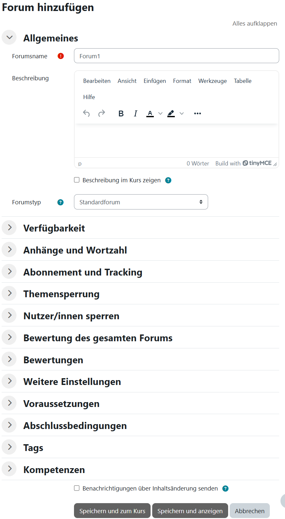Show more toolbar options via the three dots
Screen dimensions: 285x519
pos(197,113)
